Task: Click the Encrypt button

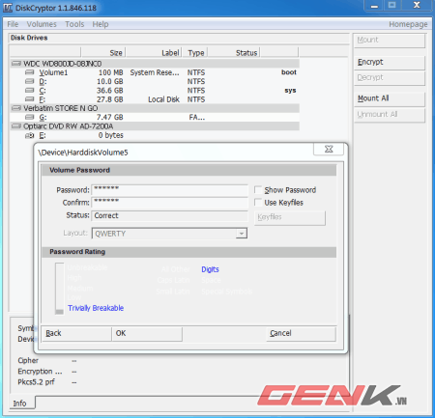Action: (390, 62)
